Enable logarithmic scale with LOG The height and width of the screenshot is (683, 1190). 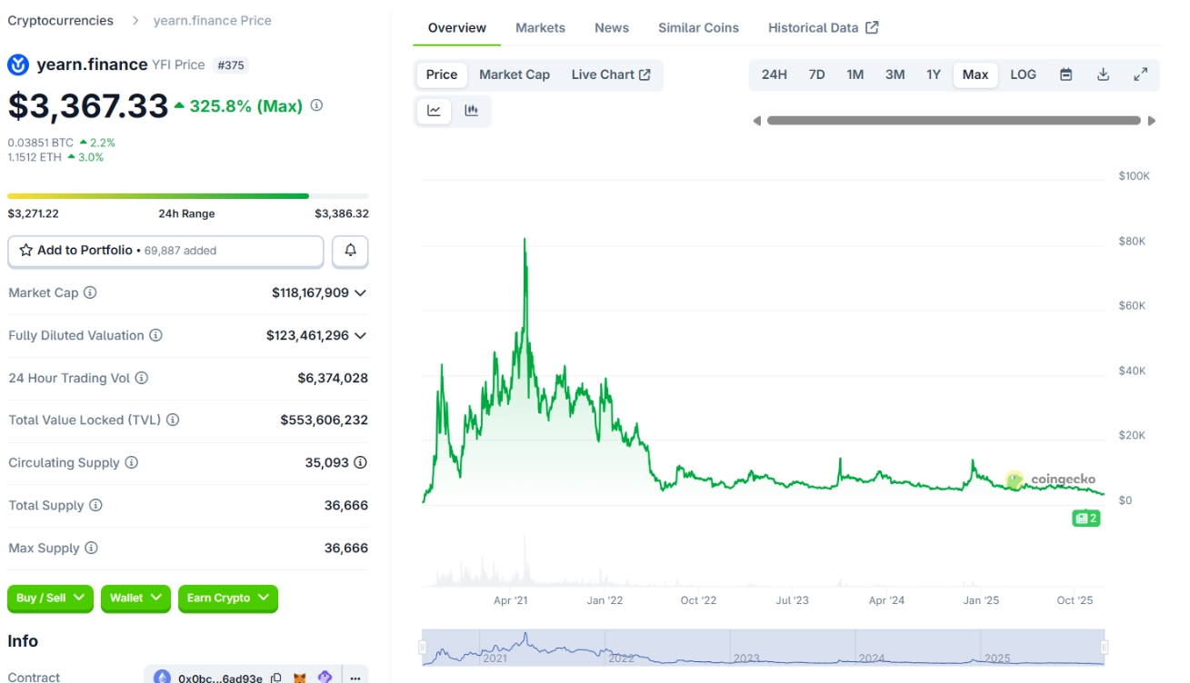(x=1022, y=74)
